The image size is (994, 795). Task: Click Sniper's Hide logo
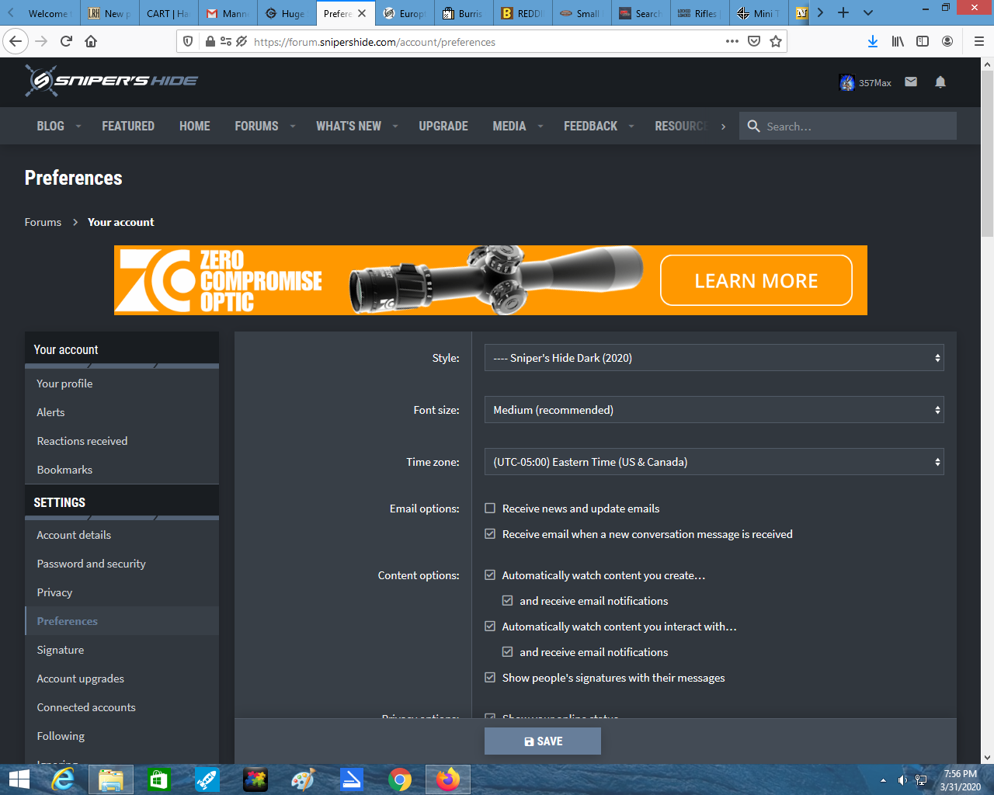[112, 81]
